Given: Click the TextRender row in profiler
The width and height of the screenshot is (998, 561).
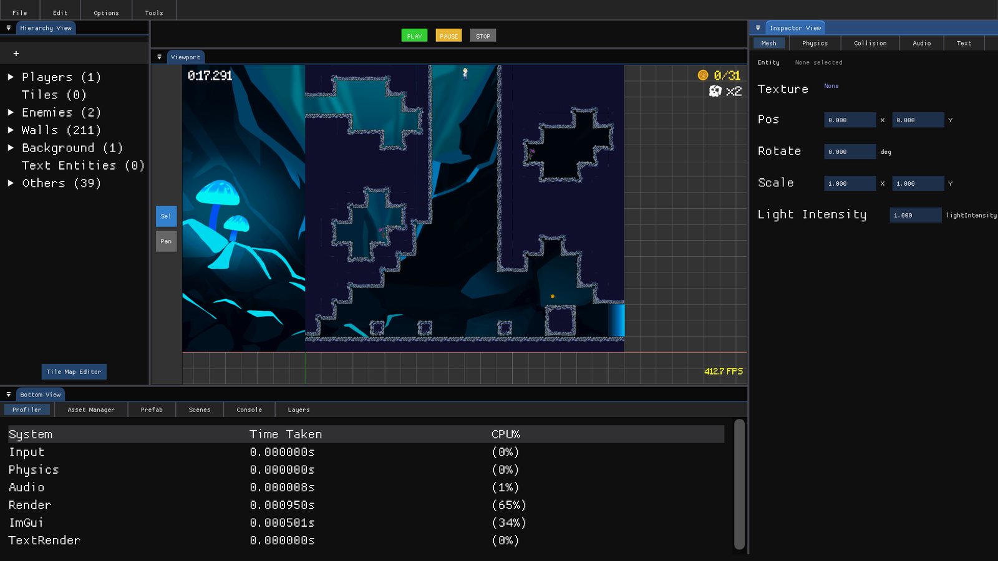Looking at the screenshot, I should pyautogui.click(x=366, y=540).
